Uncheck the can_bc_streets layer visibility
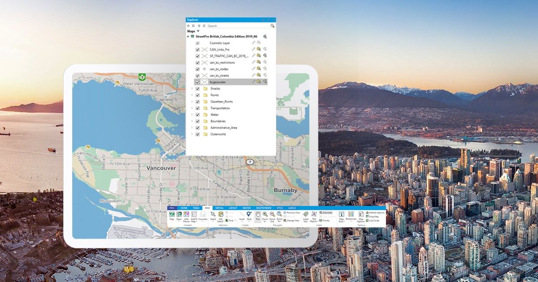The image size is (538, 282). click(x=197, y=75)
